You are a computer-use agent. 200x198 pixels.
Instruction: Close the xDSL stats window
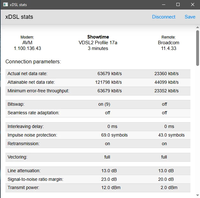coord(193,4)
